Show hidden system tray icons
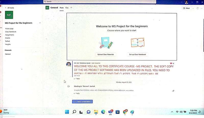Screen dimensions: 204x118 pos(172,112)
